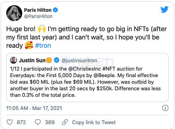Viewport: 175px width, 129px height.
Task: Click the chain link icon
Action: [x=65, y=122]
